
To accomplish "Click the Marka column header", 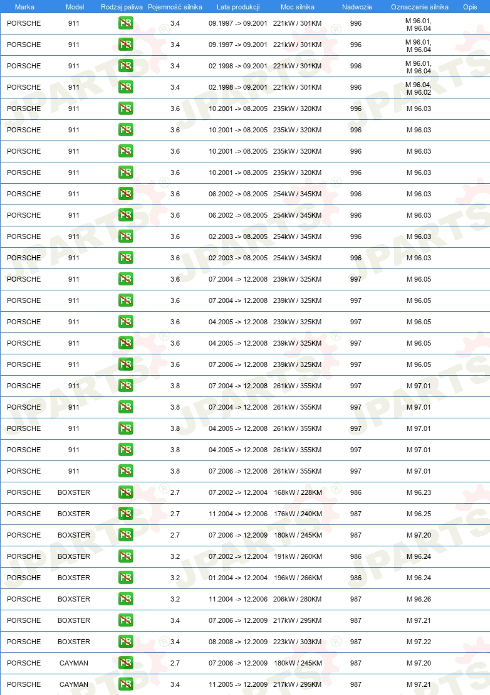I will 24,7.
